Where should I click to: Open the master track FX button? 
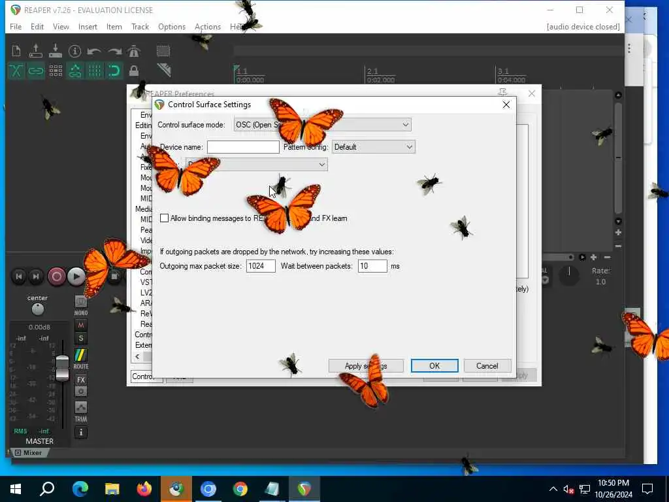[80, 380]
